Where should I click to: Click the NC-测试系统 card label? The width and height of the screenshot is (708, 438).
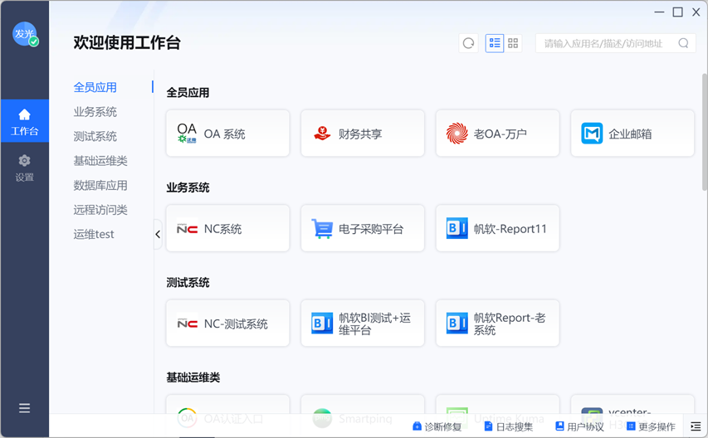[x=236, y=324]
